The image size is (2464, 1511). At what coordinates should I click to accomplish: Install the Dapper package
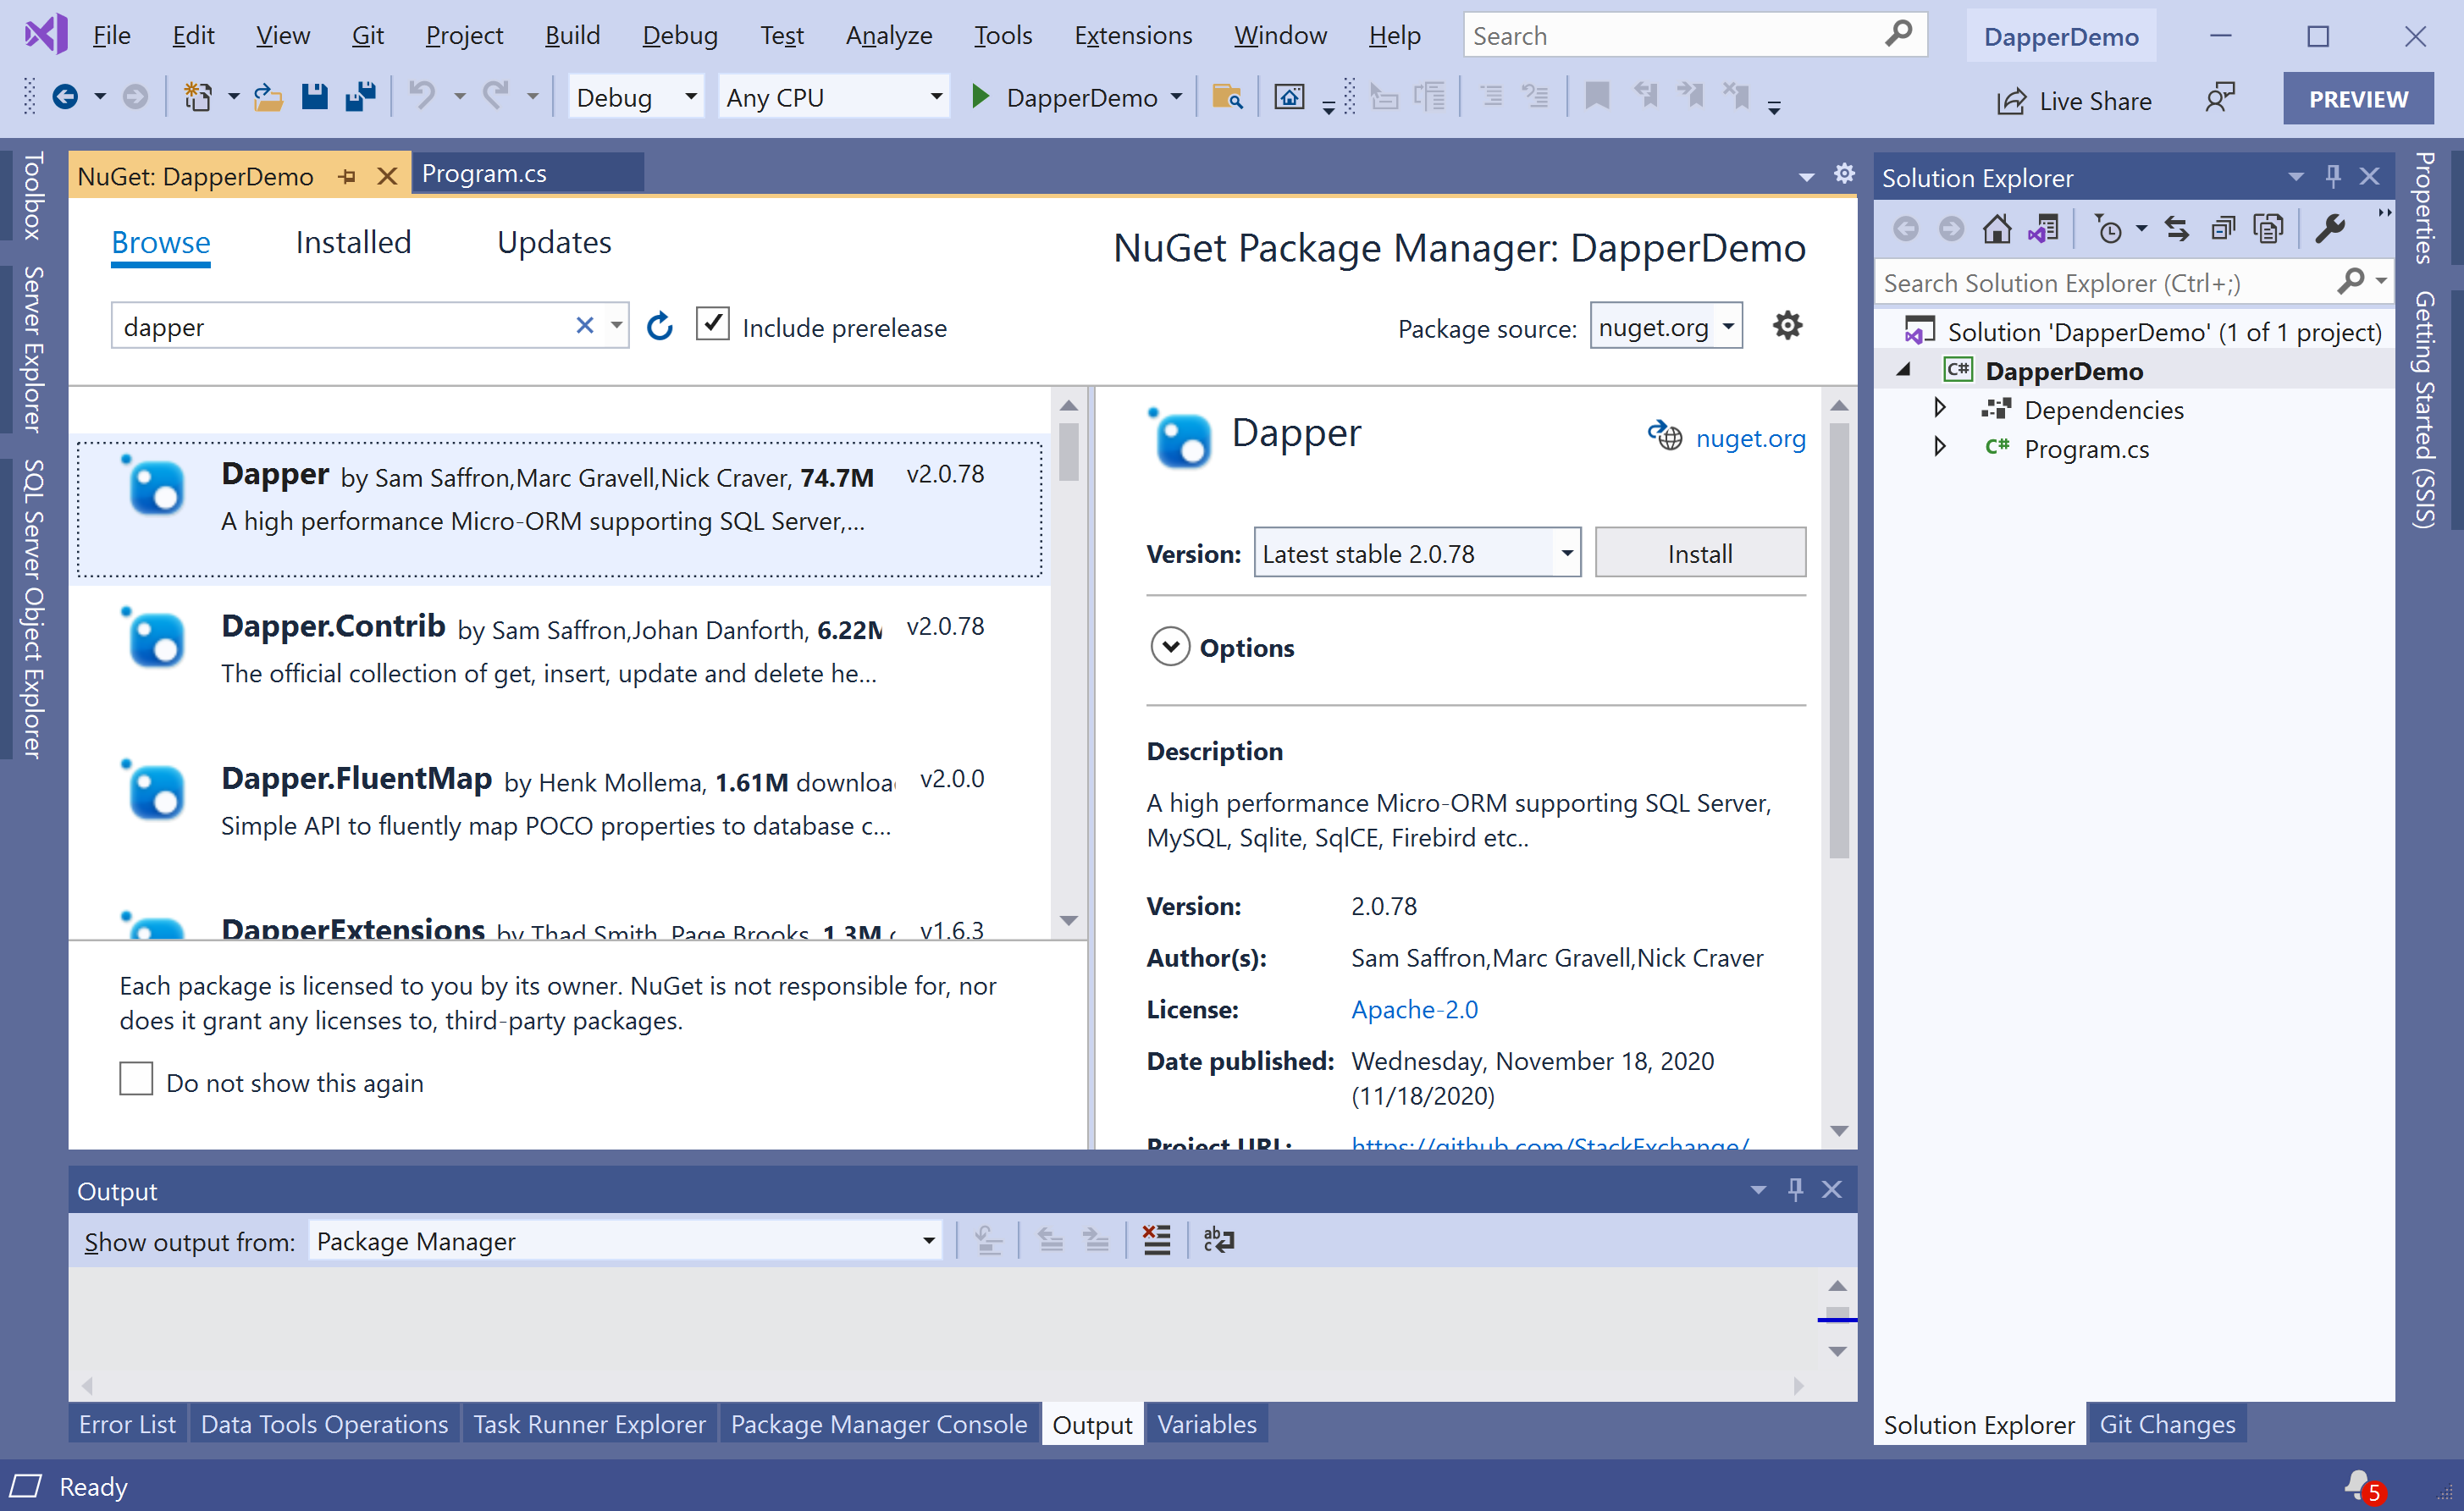click(1700, 553)
